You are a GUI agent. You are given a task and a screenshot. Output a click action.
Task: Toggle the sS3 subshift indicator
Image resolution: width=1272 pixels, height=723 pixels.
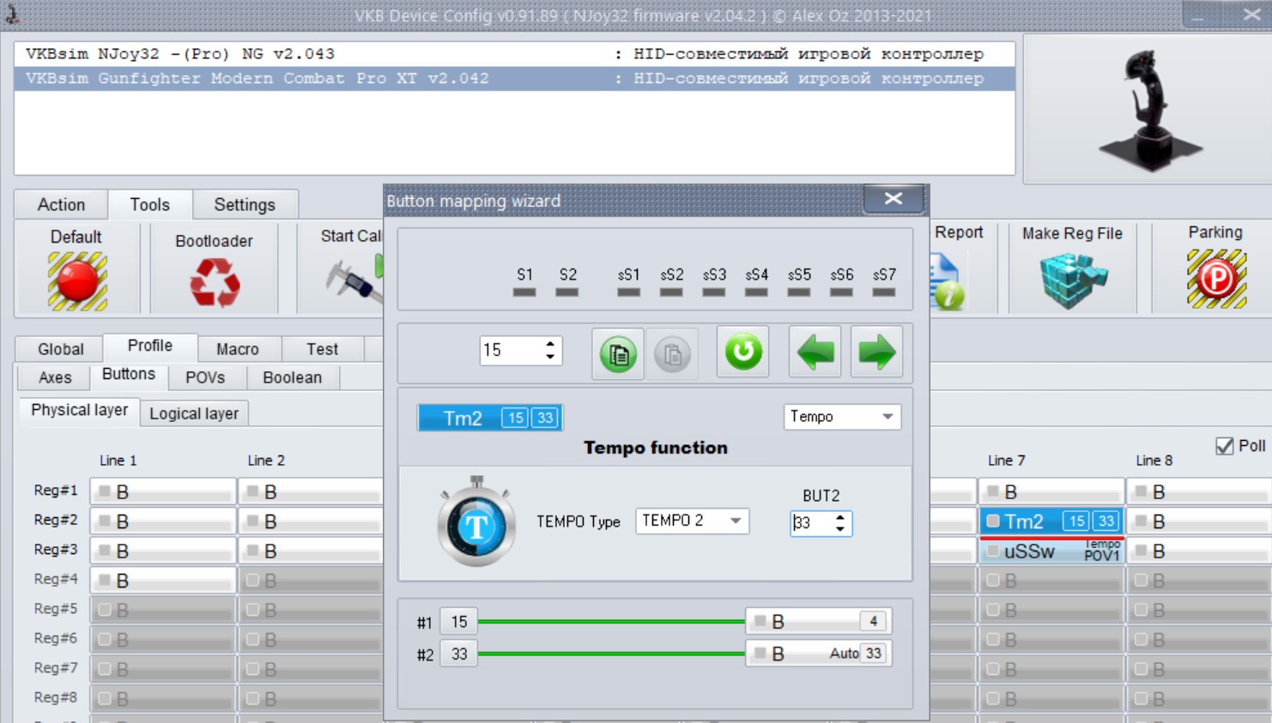tap(714, 292)
